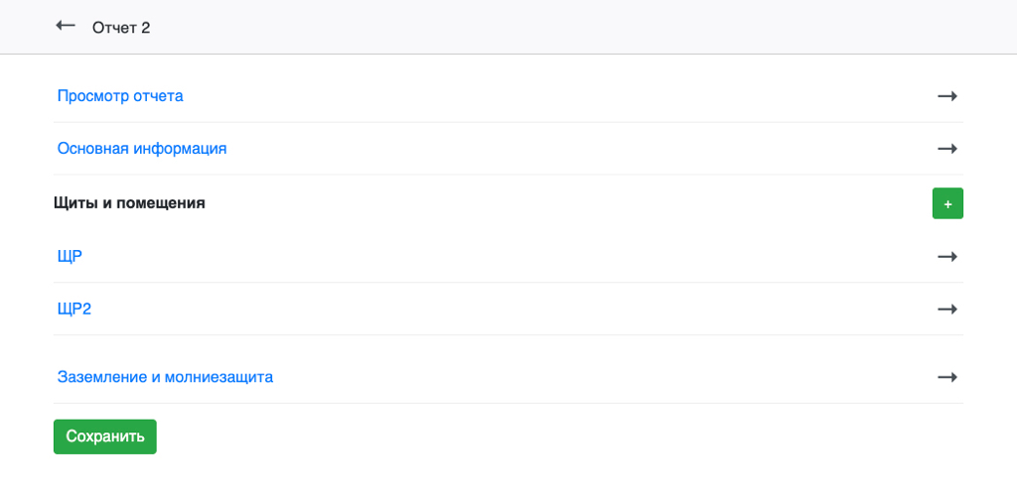1017x496 pixels.
Task: Open the Просмотр отчета link
Action: tap(120, 96)
